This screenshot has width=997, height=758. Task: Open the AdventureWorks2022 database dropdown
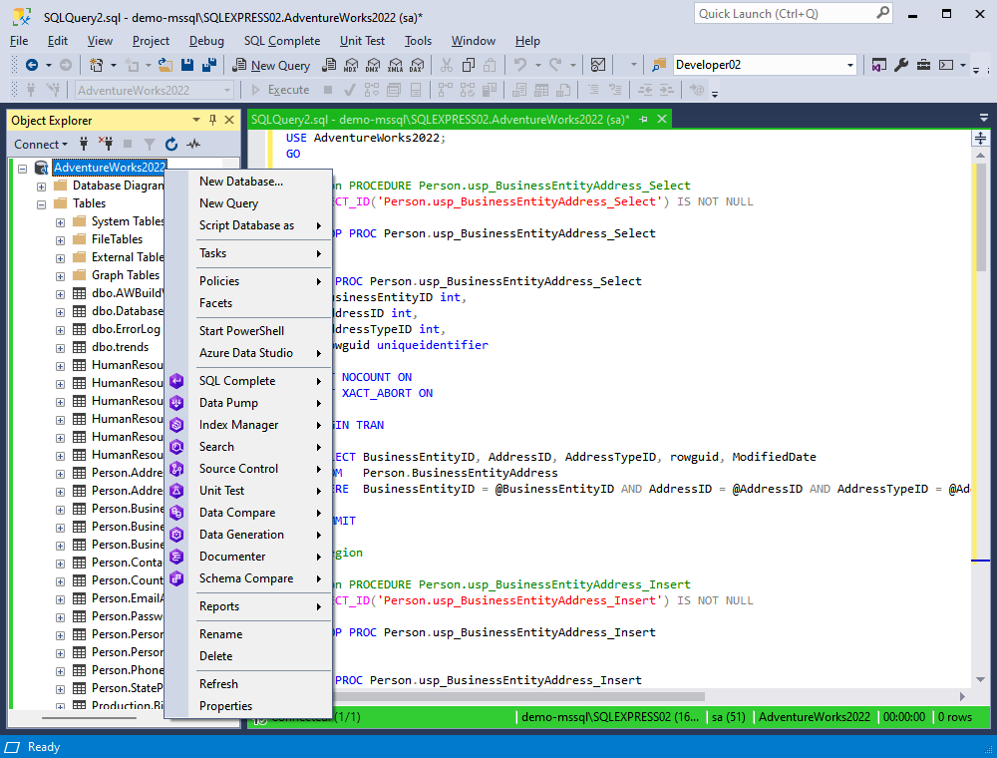click(227, 91)
